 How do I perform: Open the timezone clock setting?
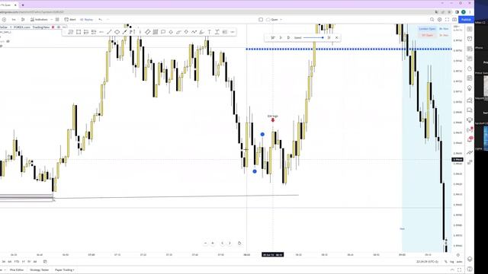coord(427,262)
